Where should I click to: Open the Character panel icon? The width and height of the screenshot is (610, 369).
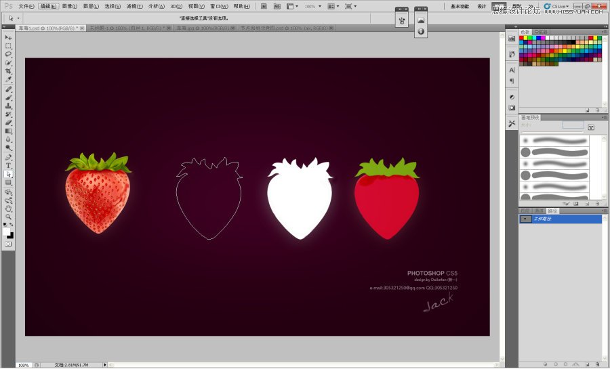[512, 70]
